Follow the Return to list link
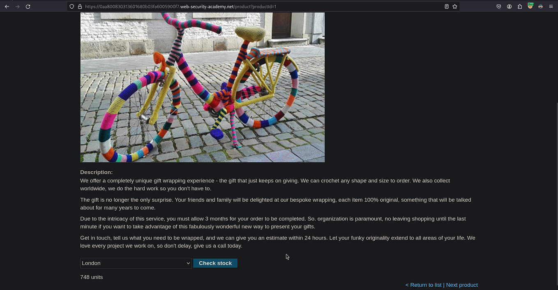Screen dimensions: 558x290 (x=423, y=285)
